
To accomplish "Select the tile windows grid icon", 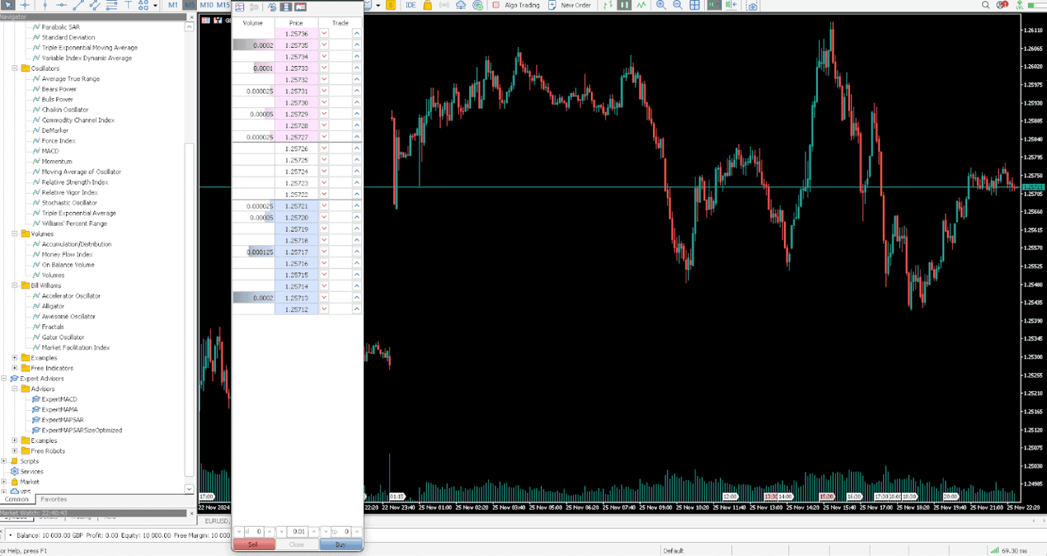I will 695,5.
